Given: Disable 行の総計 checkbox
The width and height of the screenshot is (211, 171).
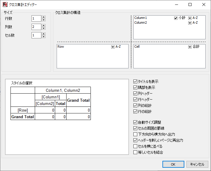Looking at the screenshot, I should click(135, 112).
